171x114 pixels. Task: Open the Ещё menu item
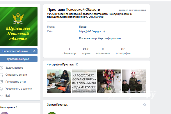click(8, 96)
